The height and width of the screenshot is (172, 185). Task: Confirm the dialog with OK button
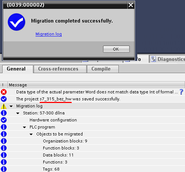pos(116,49)
